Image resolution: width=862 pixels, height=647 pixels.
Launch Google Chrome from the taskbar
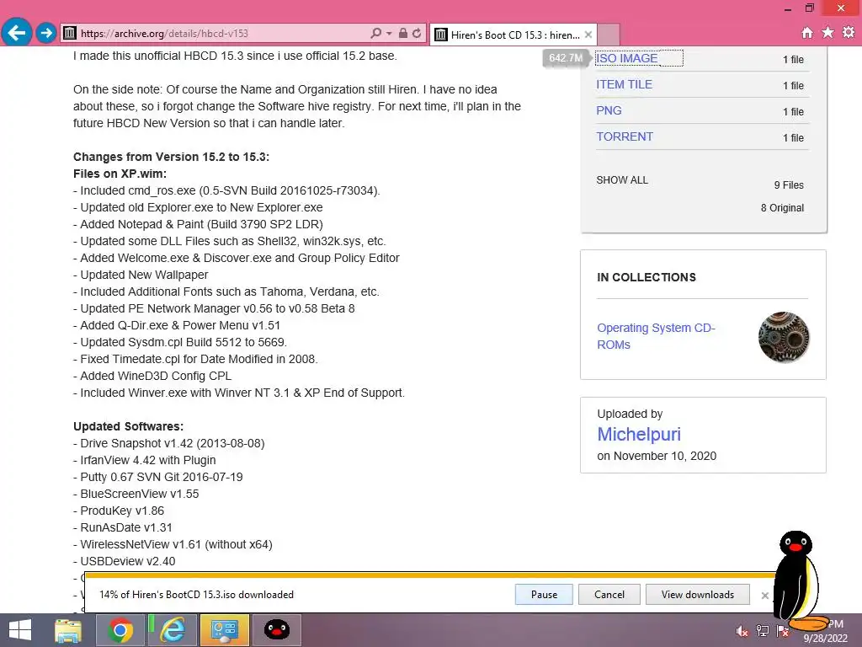coord(120,630)
